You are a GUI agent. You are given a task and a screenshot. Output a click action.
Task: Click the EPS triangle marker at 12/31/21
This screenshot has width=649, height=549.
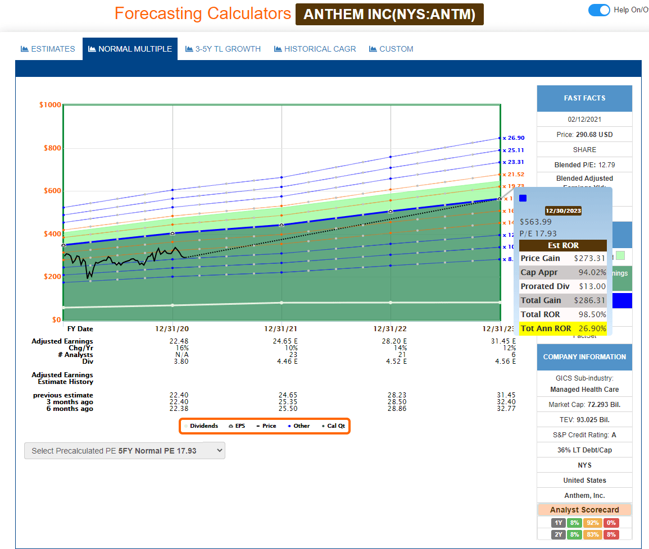click(282, 225)
